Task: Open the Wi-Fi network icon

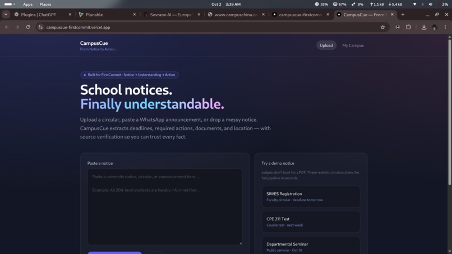Action: (414, 4)
